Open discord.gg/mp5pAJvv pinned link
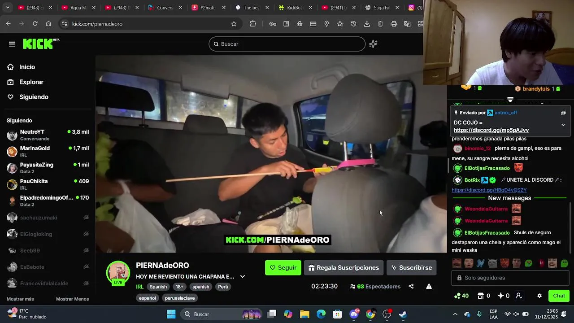Screen dimensions: 574x323 491,130
